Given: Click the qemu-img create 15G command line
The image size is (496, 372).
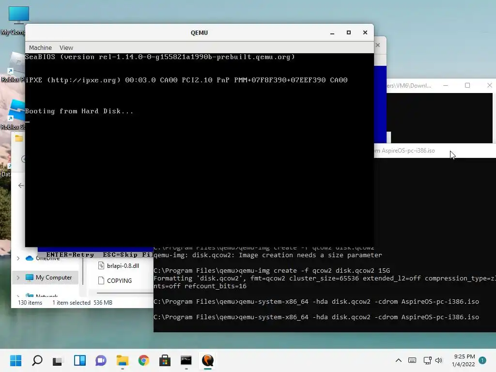Looking at the screenshot, I should 272,270.
